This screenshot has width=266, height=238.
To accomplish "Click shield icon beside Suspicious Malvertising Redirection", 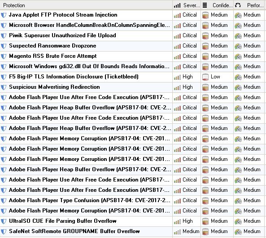I will point(4,87).
